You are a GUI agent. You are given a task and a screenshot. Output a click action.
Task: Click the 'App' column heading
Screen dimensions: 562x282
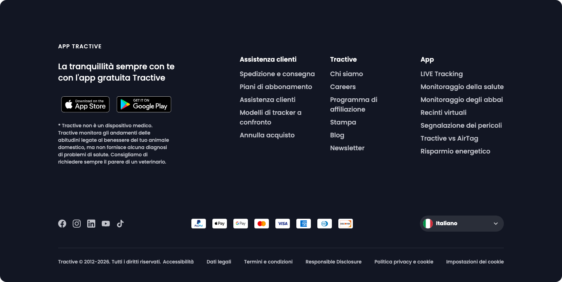(x=427, y=60)
